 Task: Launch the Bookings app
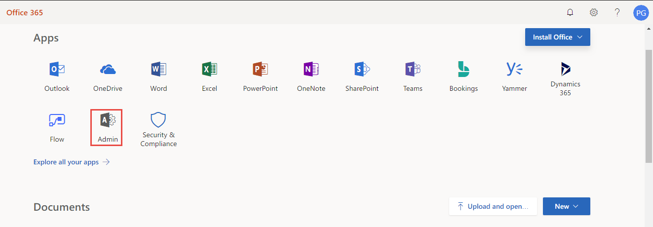pos(463,77)
